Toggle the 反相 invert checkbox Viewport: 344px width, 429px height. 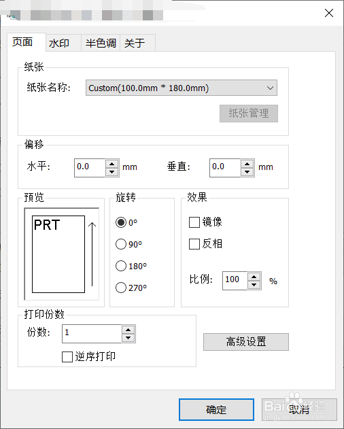pos(194,244)
